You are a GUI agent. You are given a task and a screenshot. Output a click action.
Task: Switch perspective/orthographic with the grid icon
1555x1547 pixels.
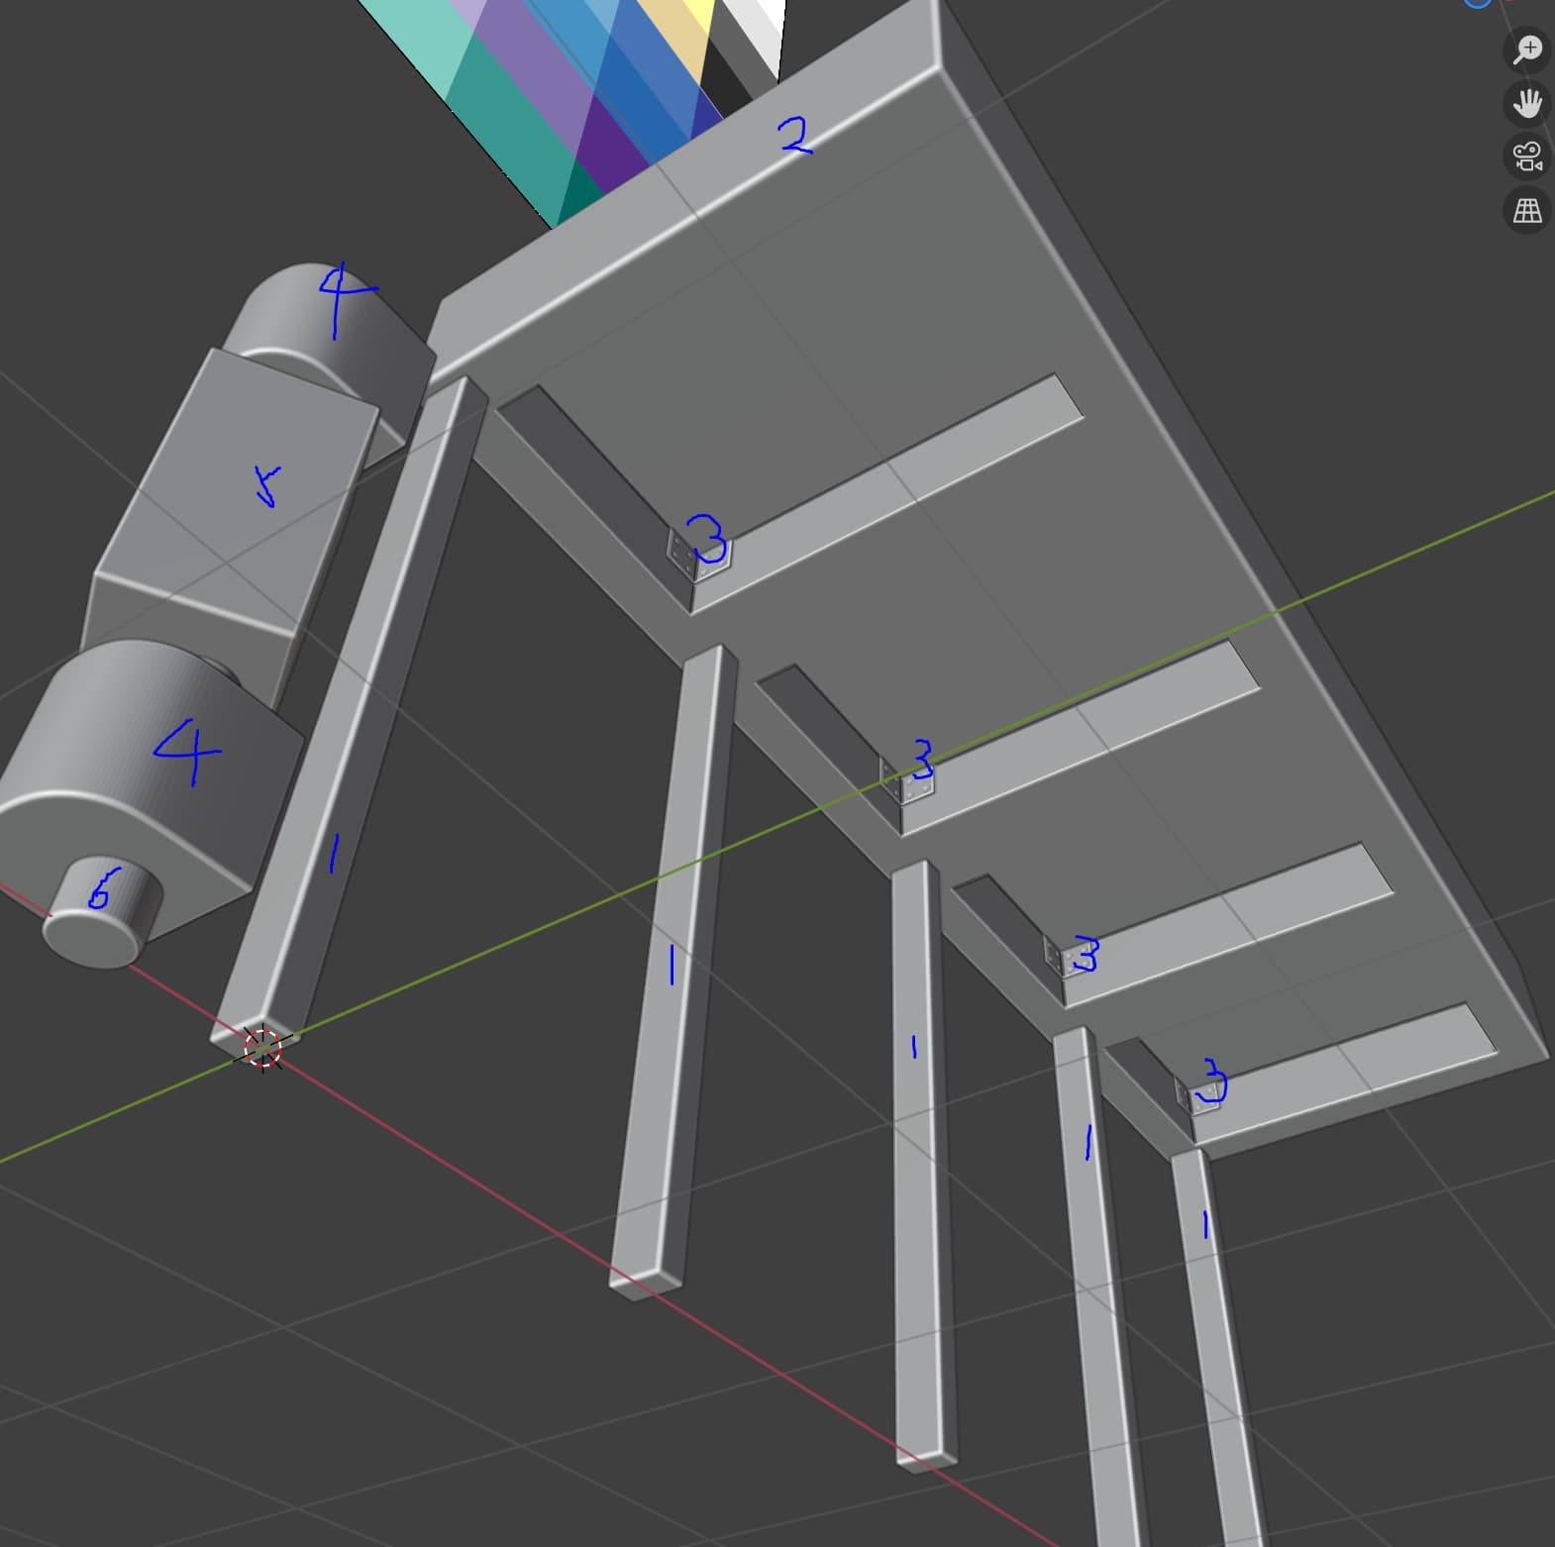click(x=1527, y=210)
